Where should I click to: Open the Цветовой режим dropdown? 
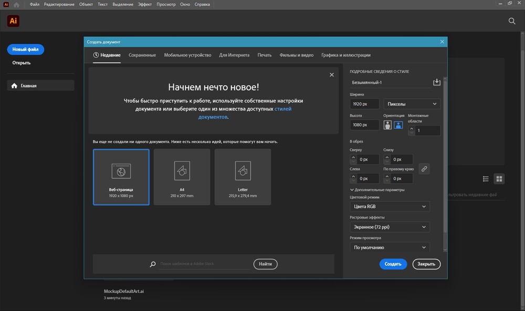click(390, 207)
